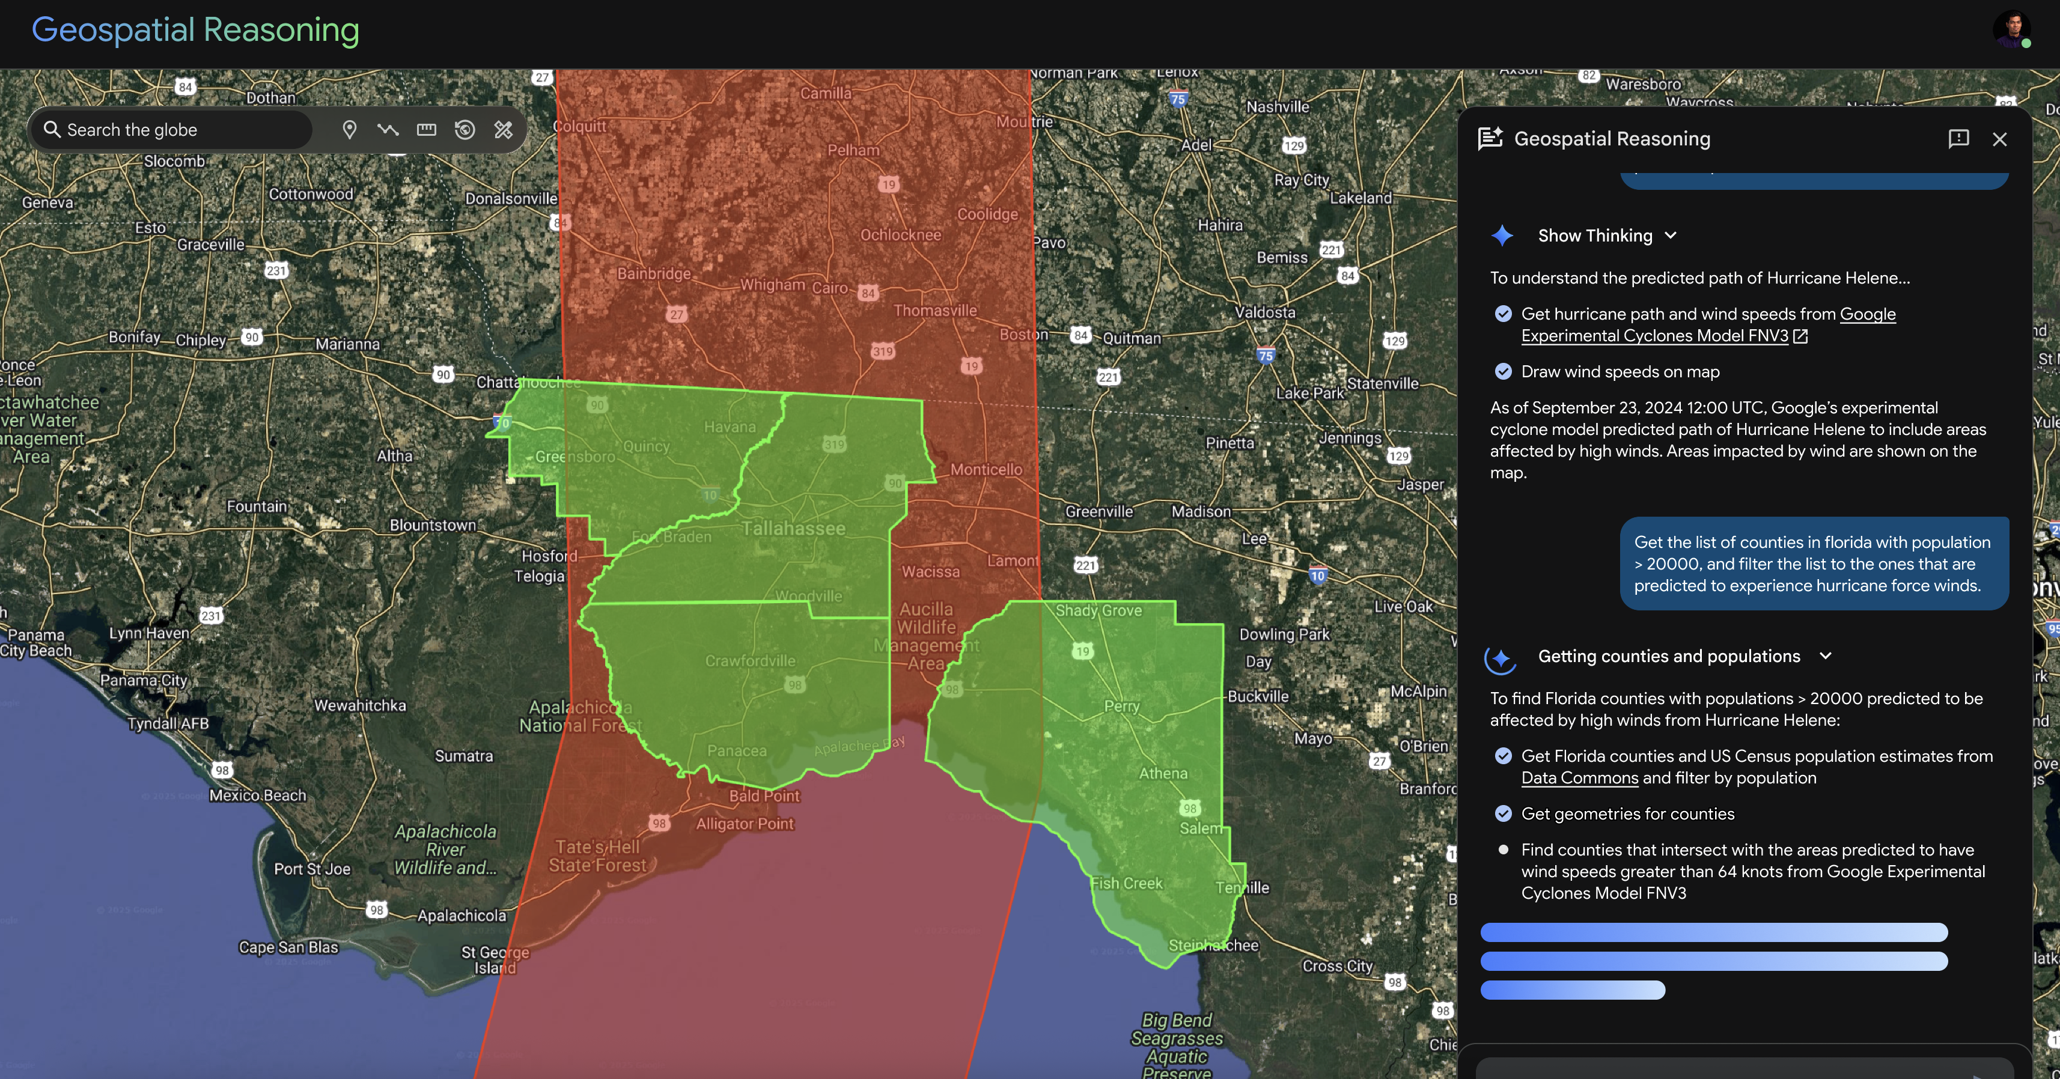Screen dimensions: 2060x1079
Task: Click the Geospatial Reasoning app title
Action: pos(195,29)
